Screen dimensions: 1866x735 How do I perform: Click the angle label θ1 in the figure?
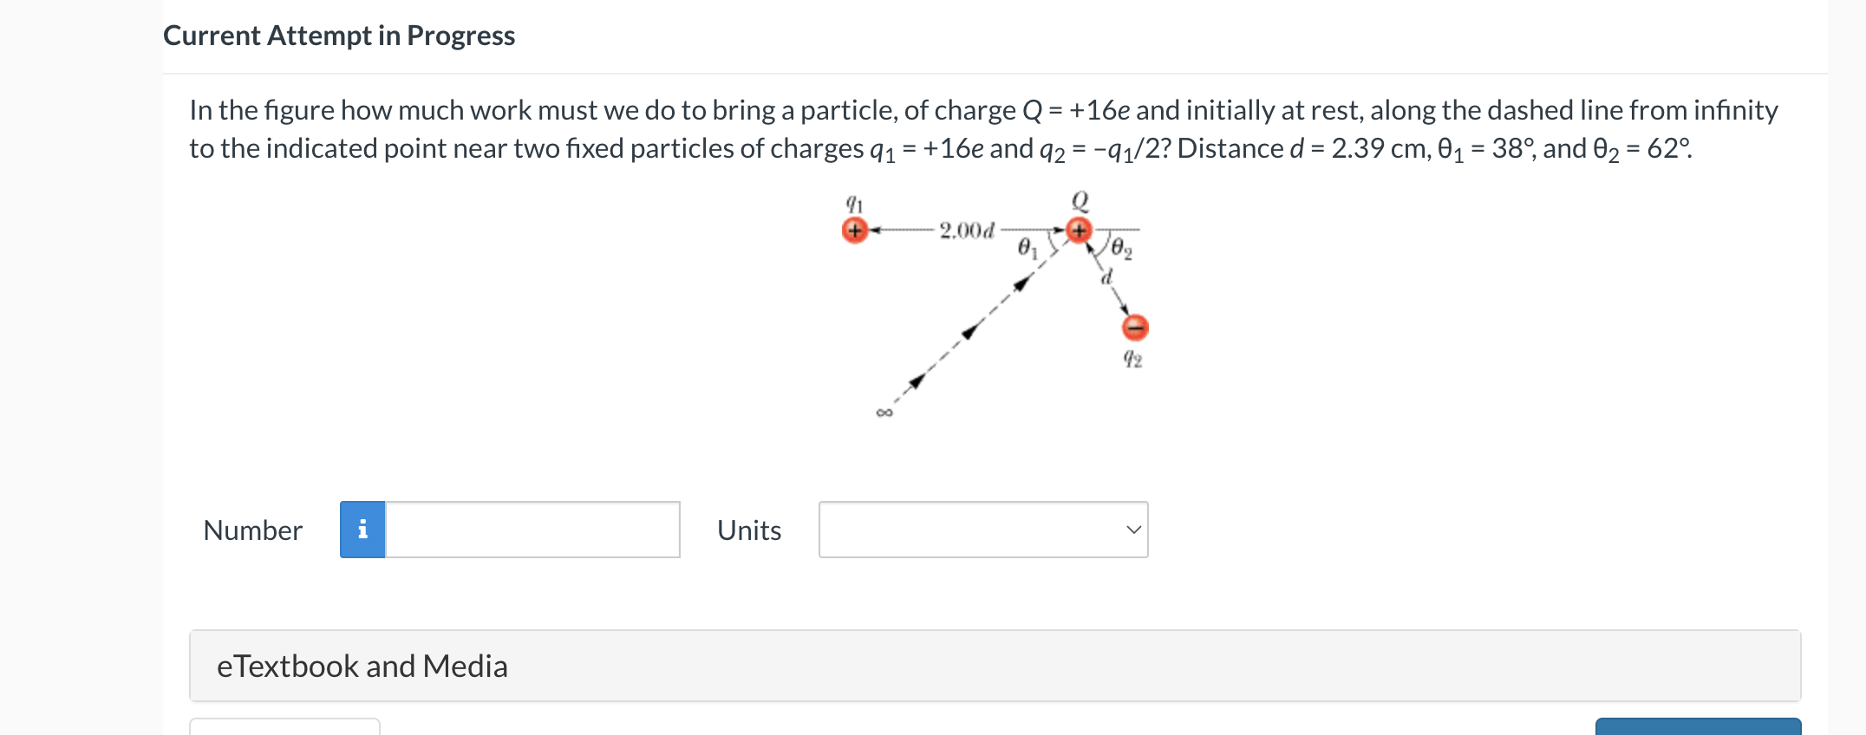(x=1028, y=249)
